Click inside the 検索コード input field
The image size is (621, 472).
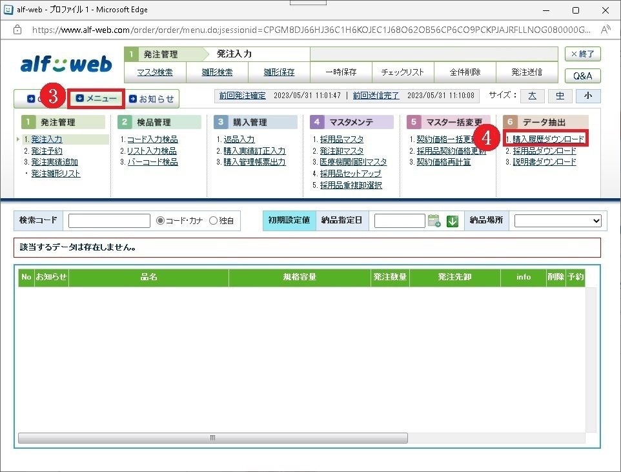click(x=108, y=220)
